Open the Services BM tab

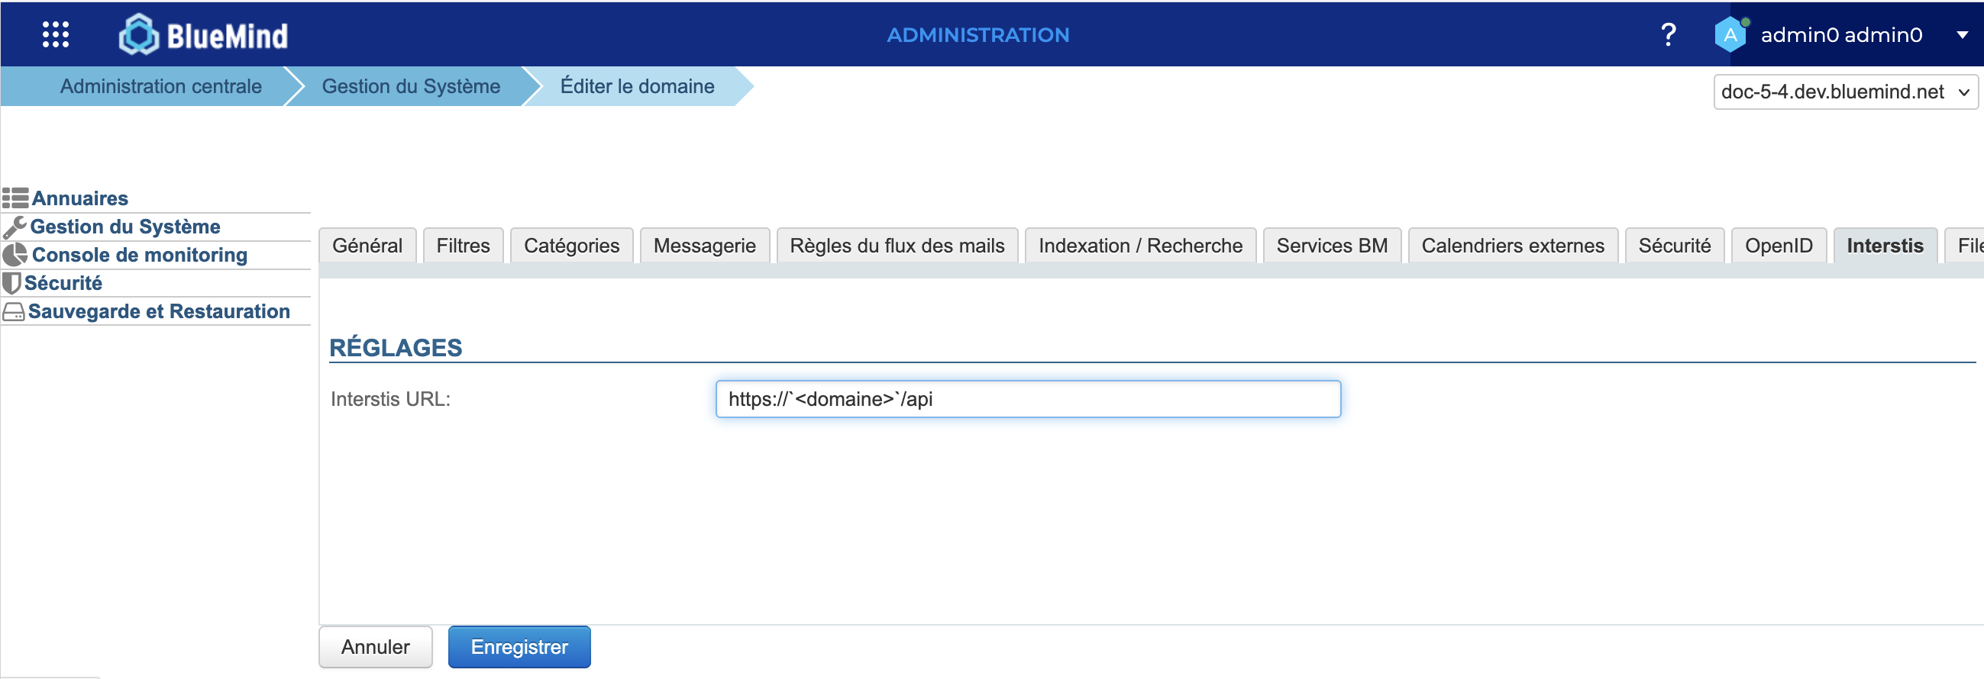pyautogui.click(x=1331, y=246)
